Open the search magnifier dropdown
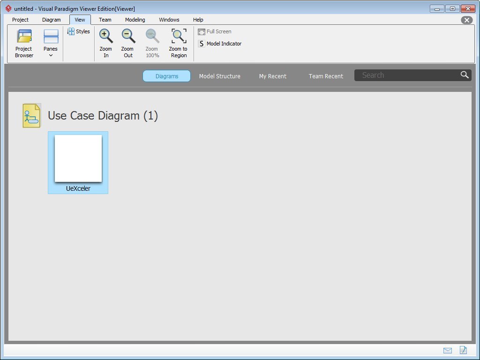The image size is (480, 360). 465,75
